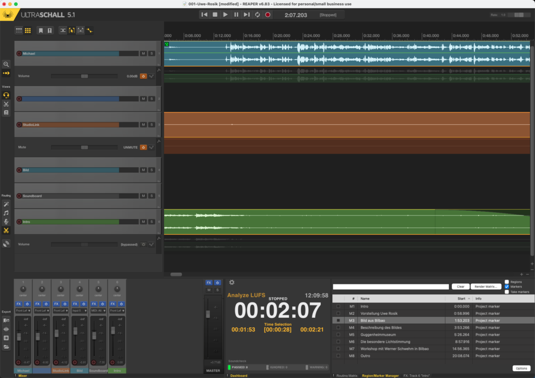Screen dimensions: 535x378
Task: Mute the Michael track
Action: point(143,53)
